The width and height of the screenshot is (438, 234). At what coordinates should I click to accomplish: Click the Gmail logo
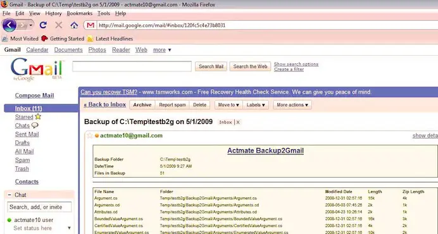click(37, 69)
